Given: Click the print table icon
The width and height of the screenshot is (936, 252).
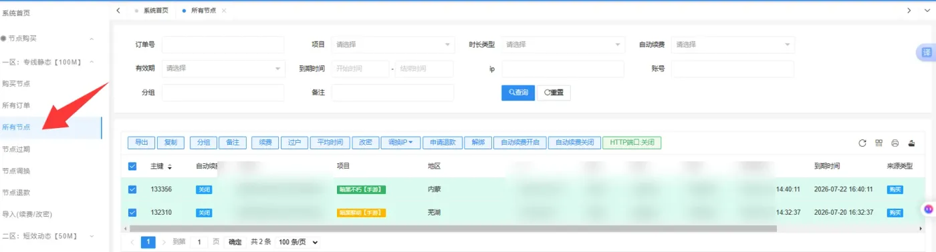Looking at the screenshot, I should pos(895,143).
